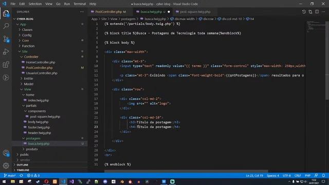Open the View menu

pos(49,4)
